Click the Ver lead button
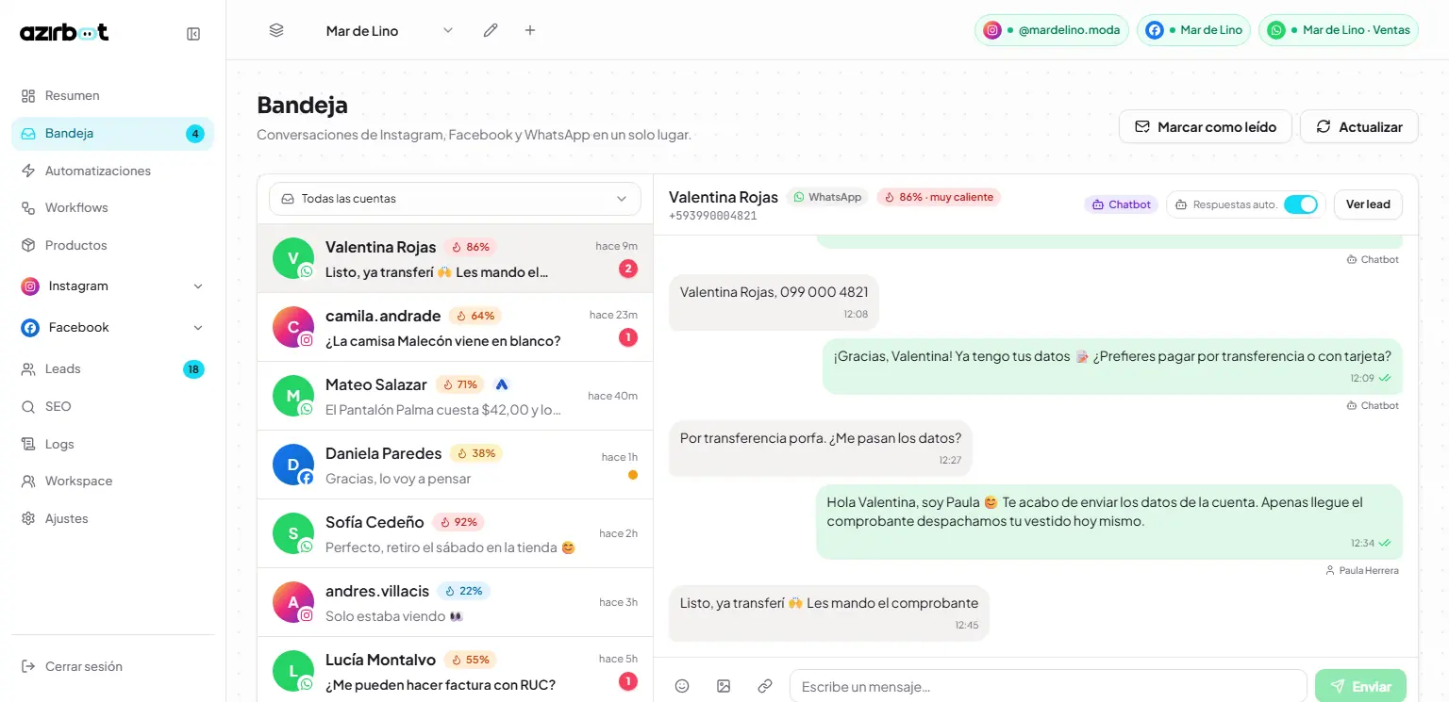The height and width of the screenshot is (702, 1449). (x=1368, y=204)
